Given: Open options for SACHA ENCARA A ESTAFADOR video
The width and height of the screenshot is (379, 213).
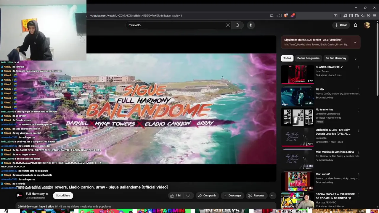Looking at the screenshot, I should (359, 195).
